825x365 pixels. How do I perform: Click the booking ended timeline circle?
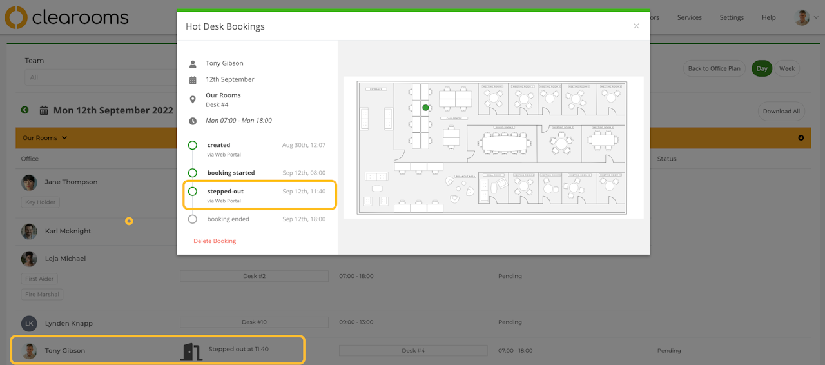coord(193,219)
